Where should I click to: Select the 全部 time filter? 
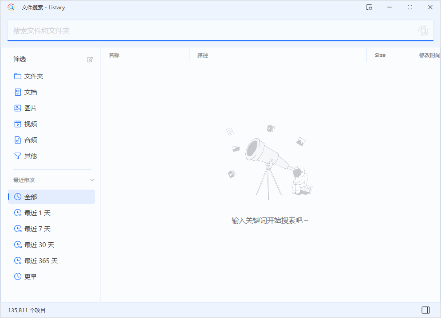51,197
